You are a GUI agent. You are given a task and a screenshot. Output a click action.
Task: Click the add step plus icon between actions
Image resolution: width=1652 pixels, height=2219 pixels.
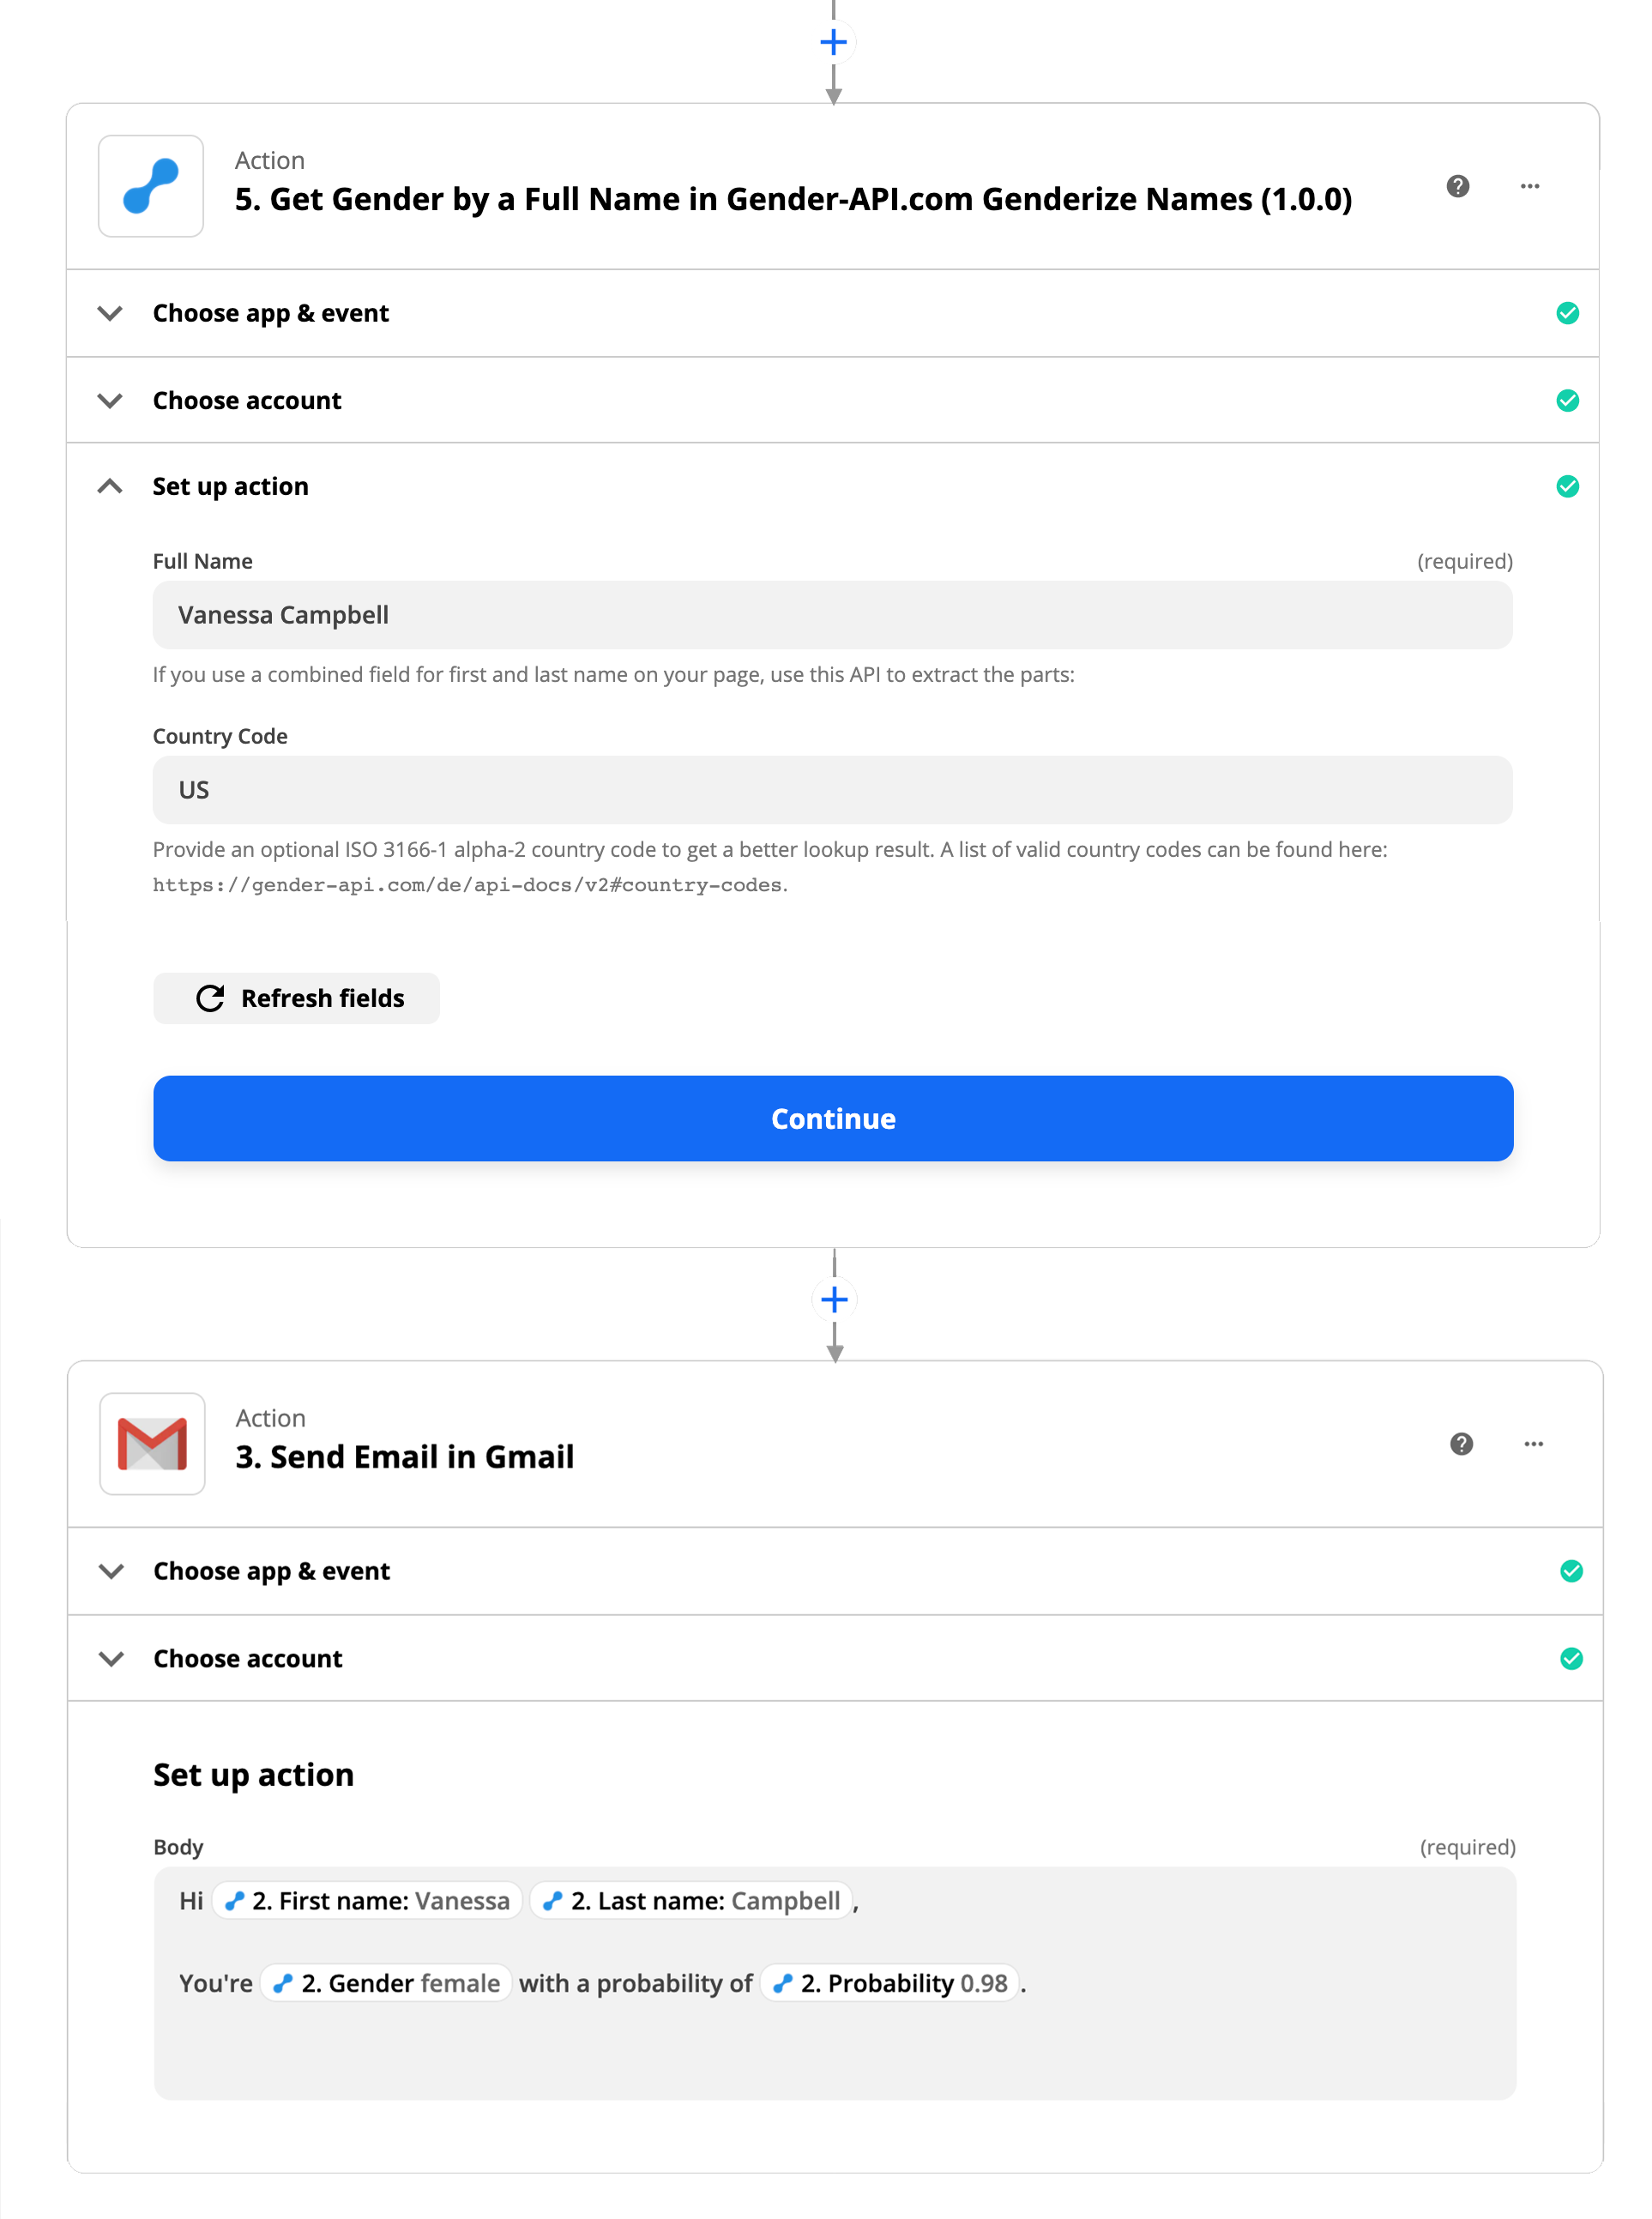[831, 1301]
